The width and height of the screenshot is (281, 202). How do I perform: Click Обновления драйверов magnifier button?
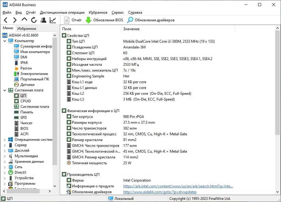click(x=150, y=20)
